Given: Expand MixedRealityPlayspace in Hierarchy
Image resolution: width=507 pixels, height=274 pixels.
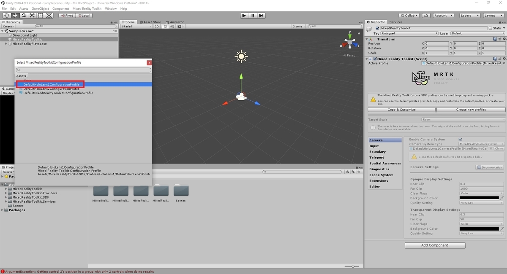Looking at the screenshot, I should [6, 44].
